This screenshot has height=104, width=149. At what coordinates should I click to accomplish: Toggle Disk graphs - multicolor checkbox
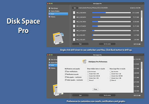tap(65, 77)
